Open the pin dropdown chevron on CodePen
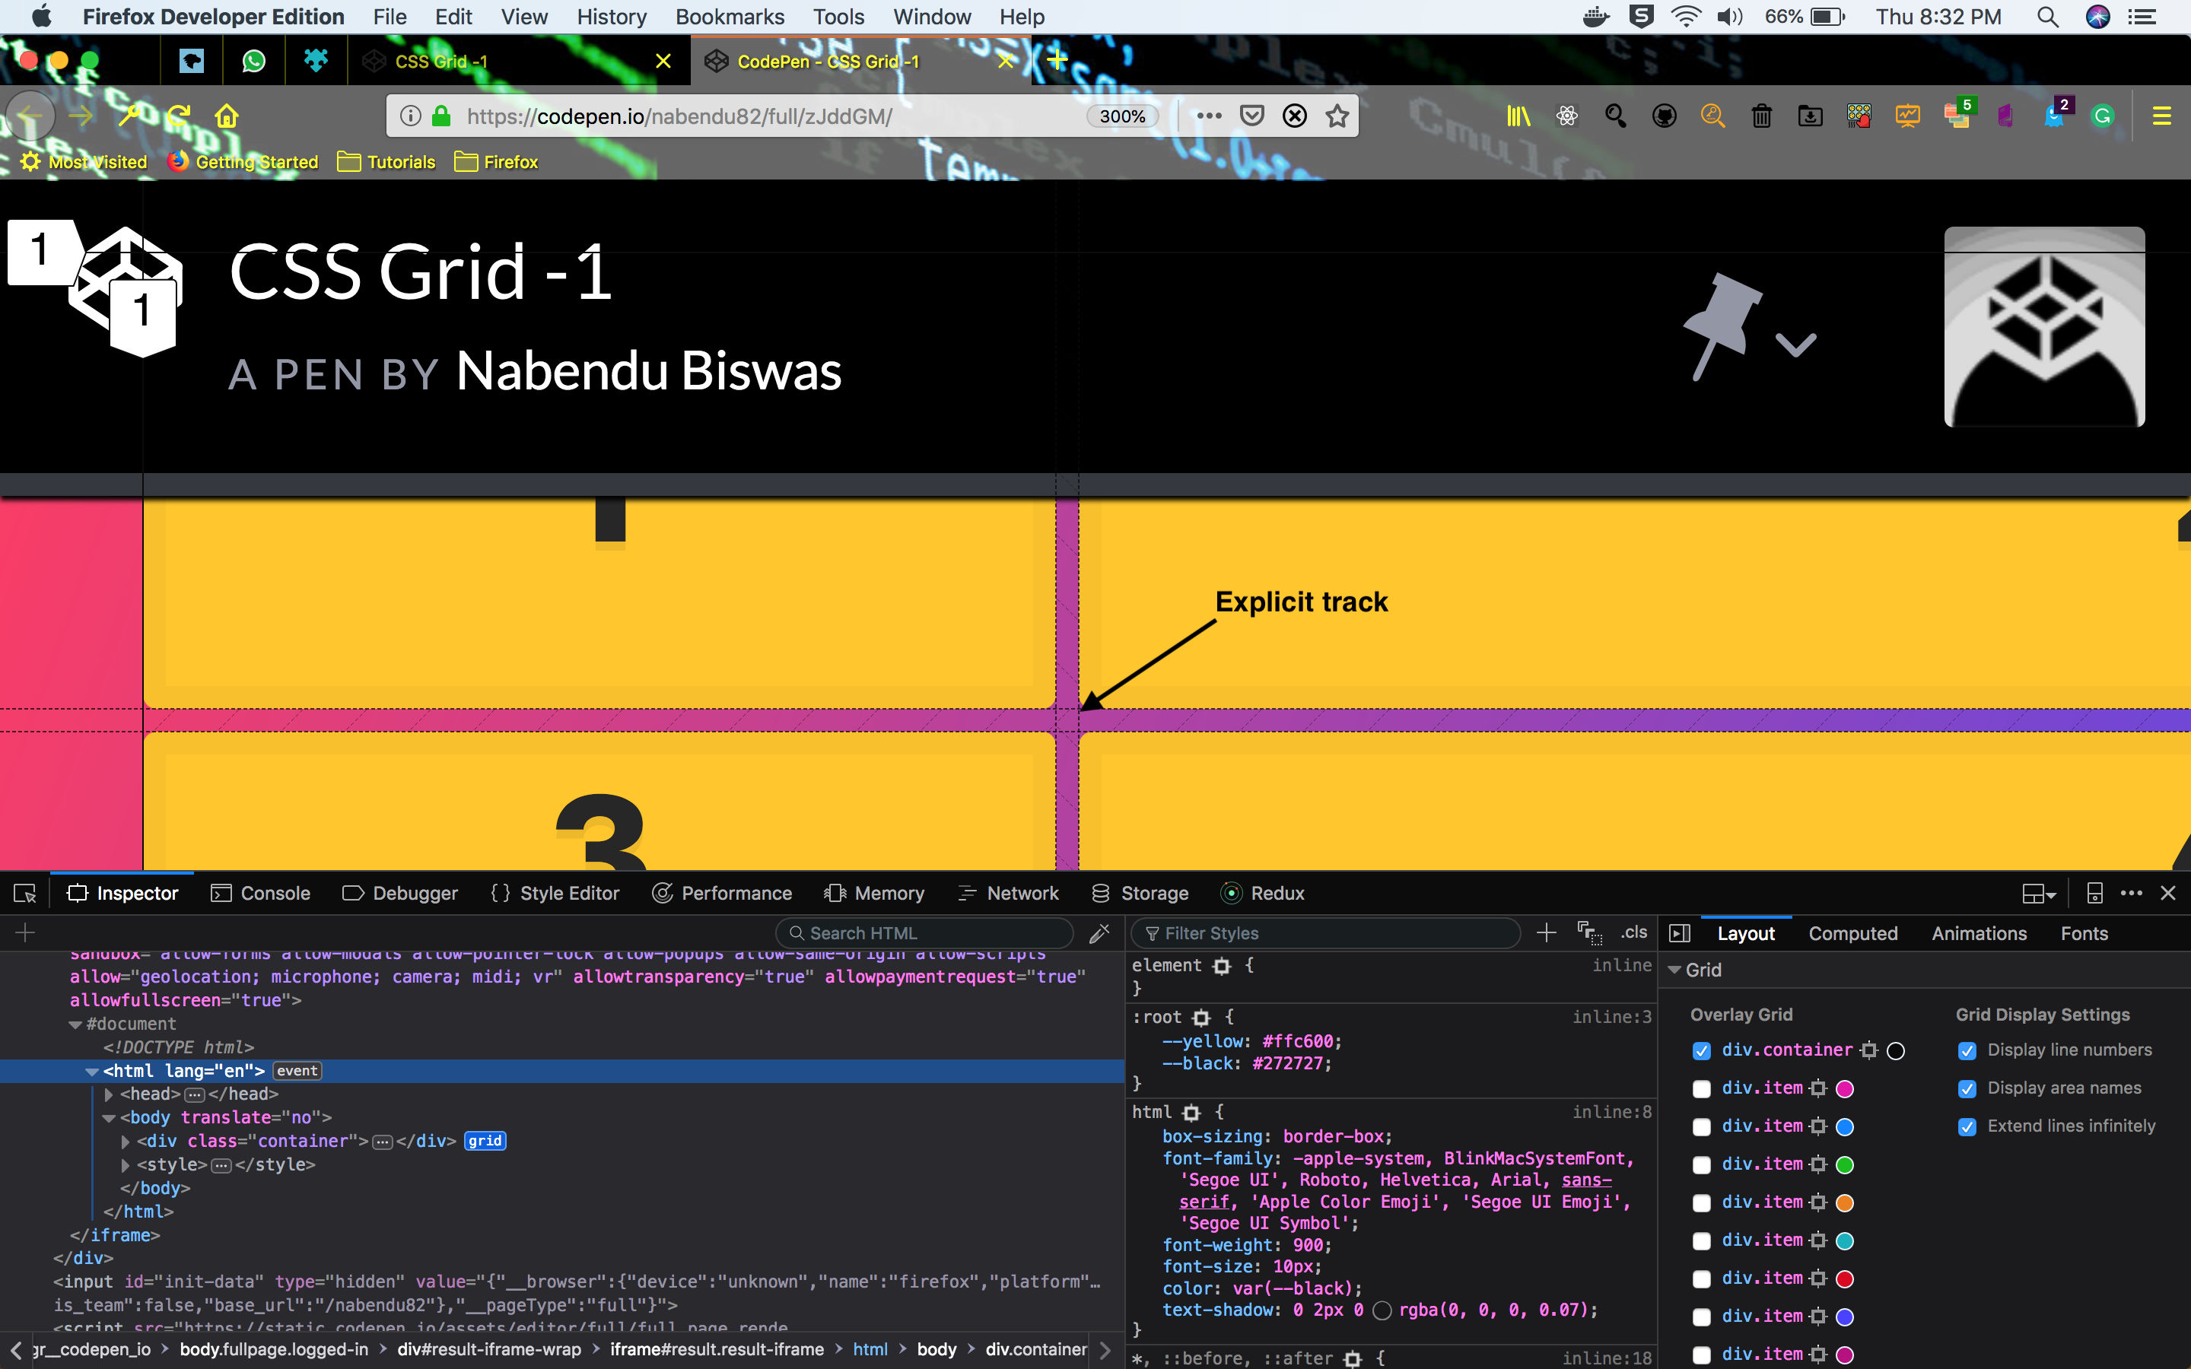 (1795, 344)
